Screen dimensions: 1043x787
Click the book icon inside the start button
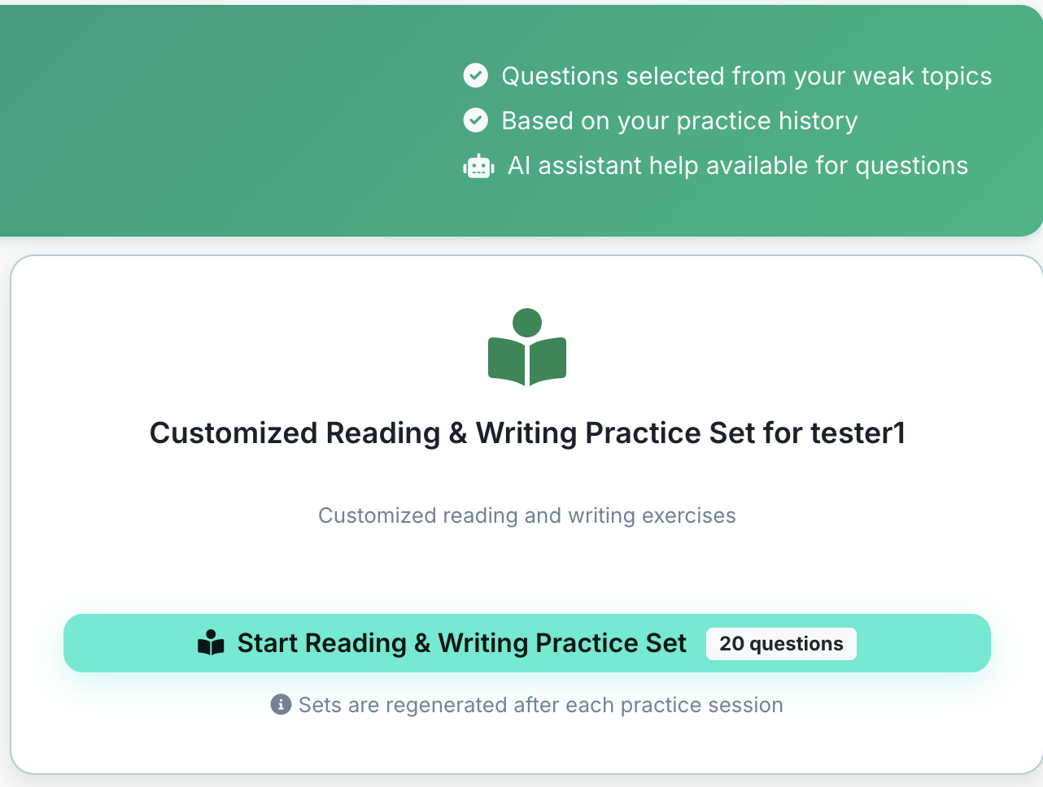(211, 642)
